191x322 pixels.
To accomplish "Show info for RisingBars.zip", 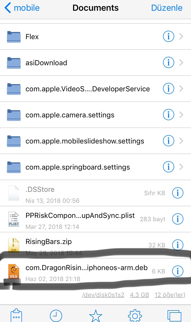I will 178,245.
